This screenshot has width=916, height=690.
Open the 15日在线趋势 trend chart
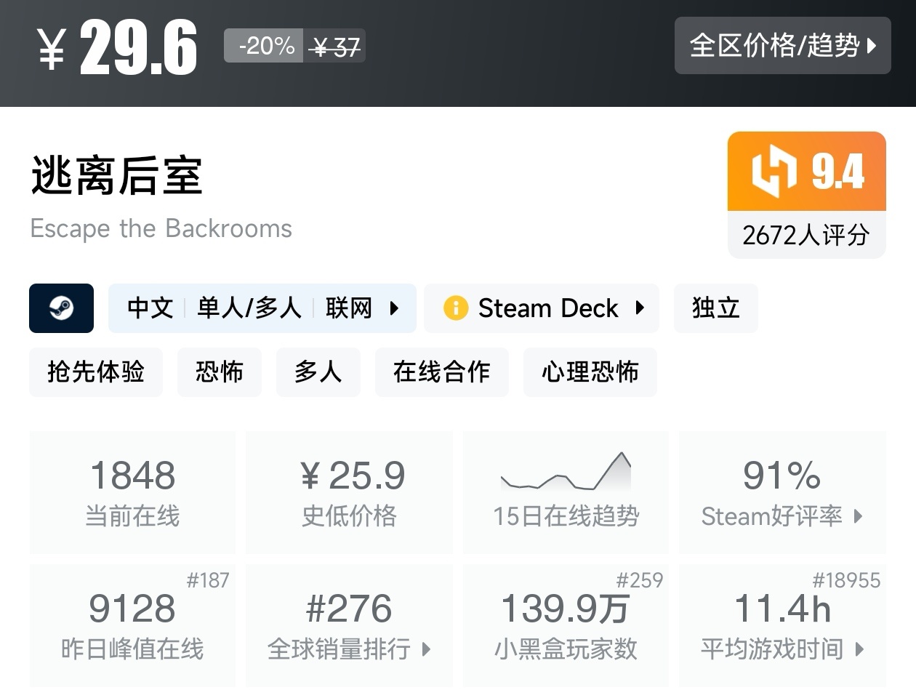(x=566, y=492)
